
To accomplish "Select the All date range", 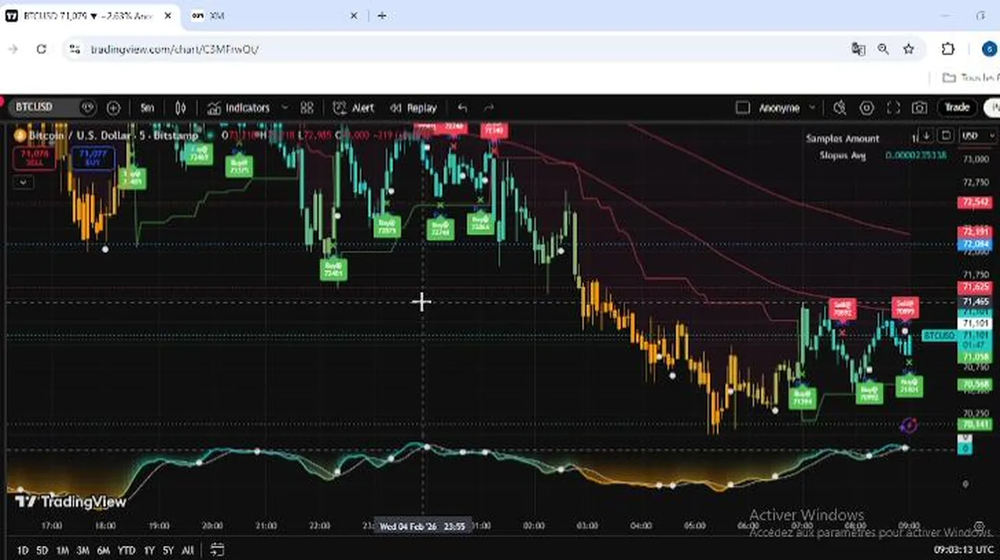I will tap(188, 551).
